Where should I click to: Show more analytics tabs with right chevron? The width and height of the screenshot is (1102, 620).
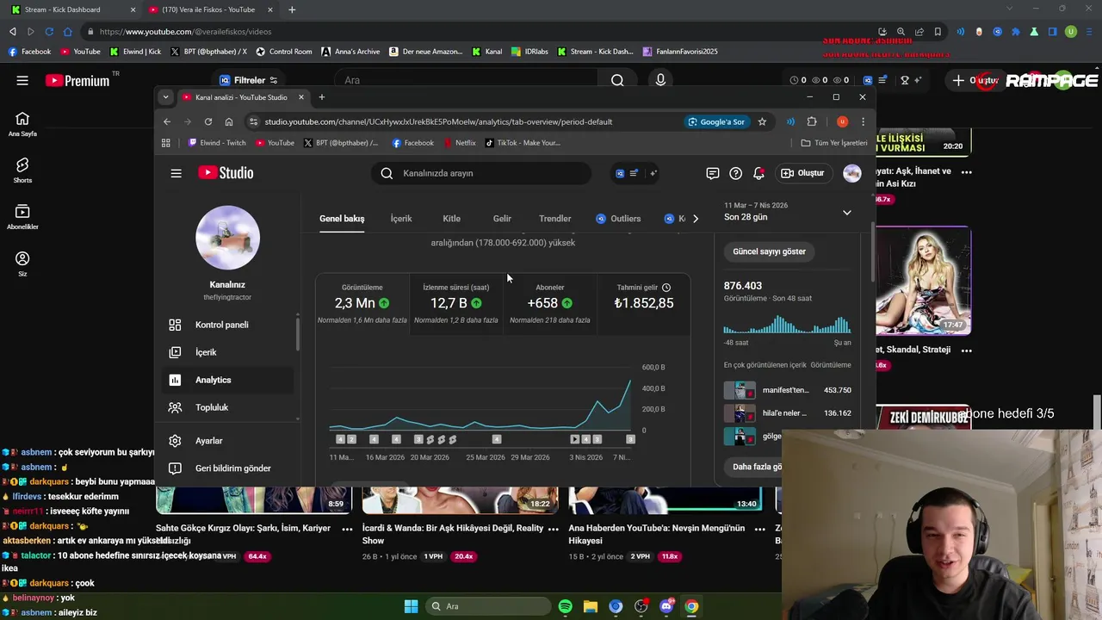pos(696,219)
